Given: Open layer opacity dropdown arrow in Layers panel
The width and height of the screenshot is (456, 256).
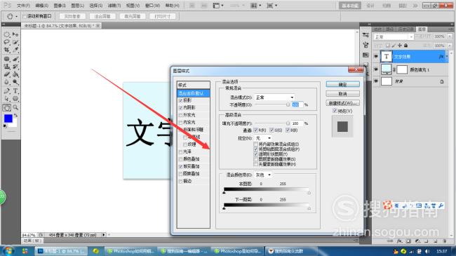Looking at the screenshot, I should [450, 36].
